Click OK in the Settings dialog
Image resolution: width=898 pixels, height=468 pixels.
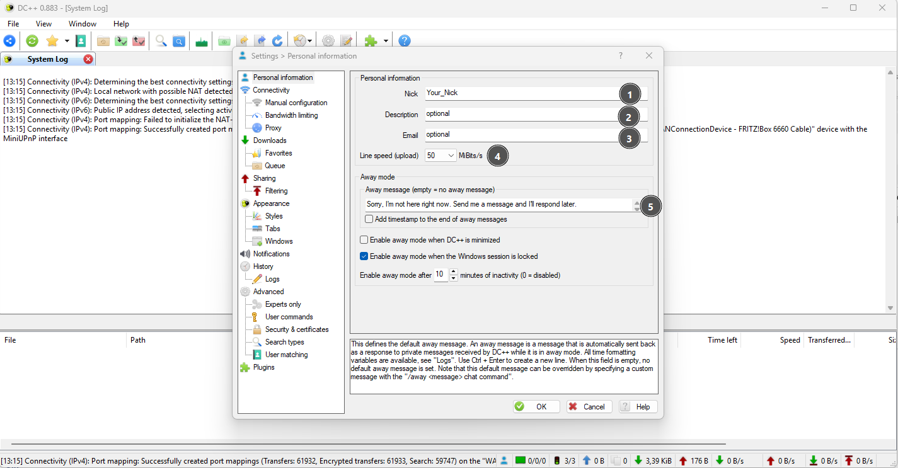(x=536, y=406)
